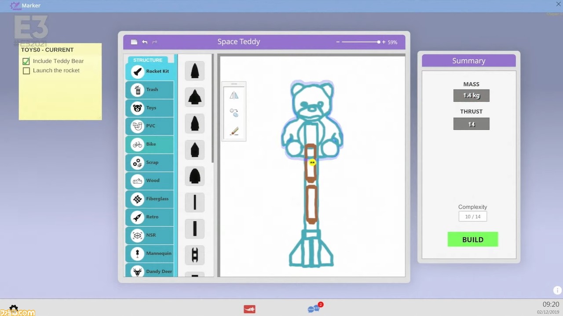Select the STRUCTURE tab
This screenshot has height=316, width=563.
(148, 60)
